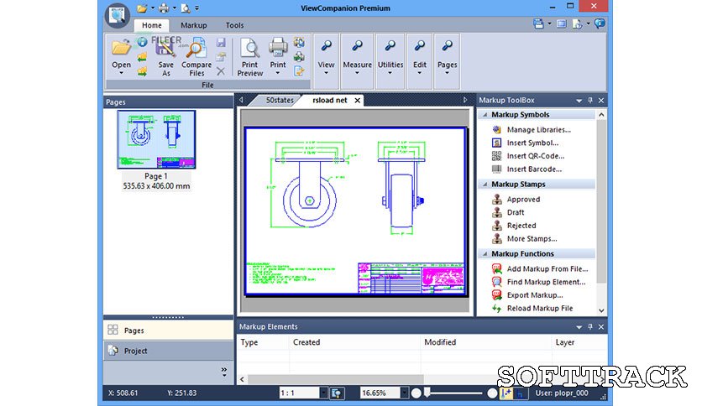702x406 pixels.
Task: Open the Project pane button
Action: pyautogui.click(x=135, y=351)
